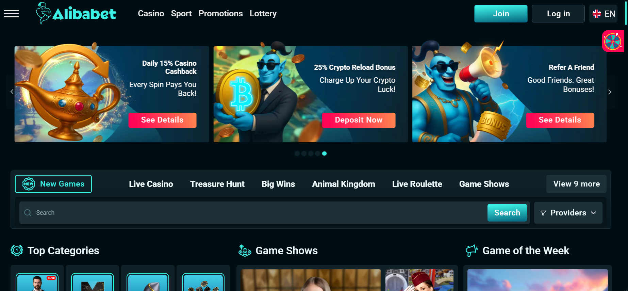Click the magnifier icon in search bar
The height and width of the screenshot is (291, 628).
point(28,213)
